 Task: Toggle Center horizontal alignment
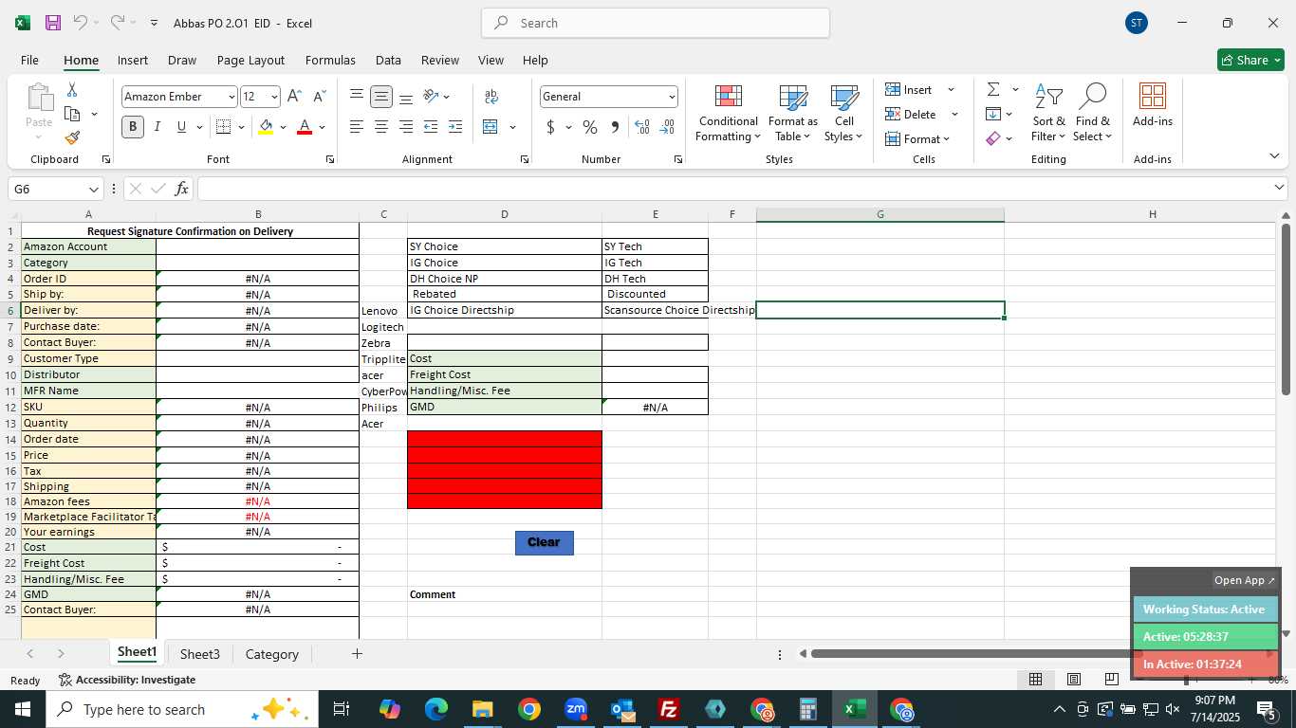tap(381, 127)
